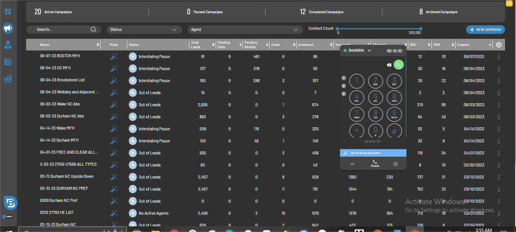Click mode wand icon for 04-14-23 Durham MFH
Image resolution: width=516 pixels, height=232 pixels.
114,141
